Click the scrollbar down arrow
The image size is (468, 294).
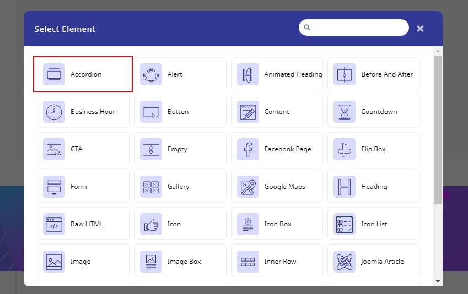click(x=438, y=281)
